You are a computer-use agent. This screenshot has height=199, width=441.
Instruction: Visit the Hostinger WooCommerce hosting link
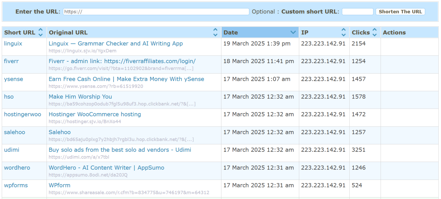click(x=95, y=114)
